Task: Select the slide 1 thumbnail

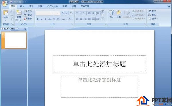Action: pos(15,40)
